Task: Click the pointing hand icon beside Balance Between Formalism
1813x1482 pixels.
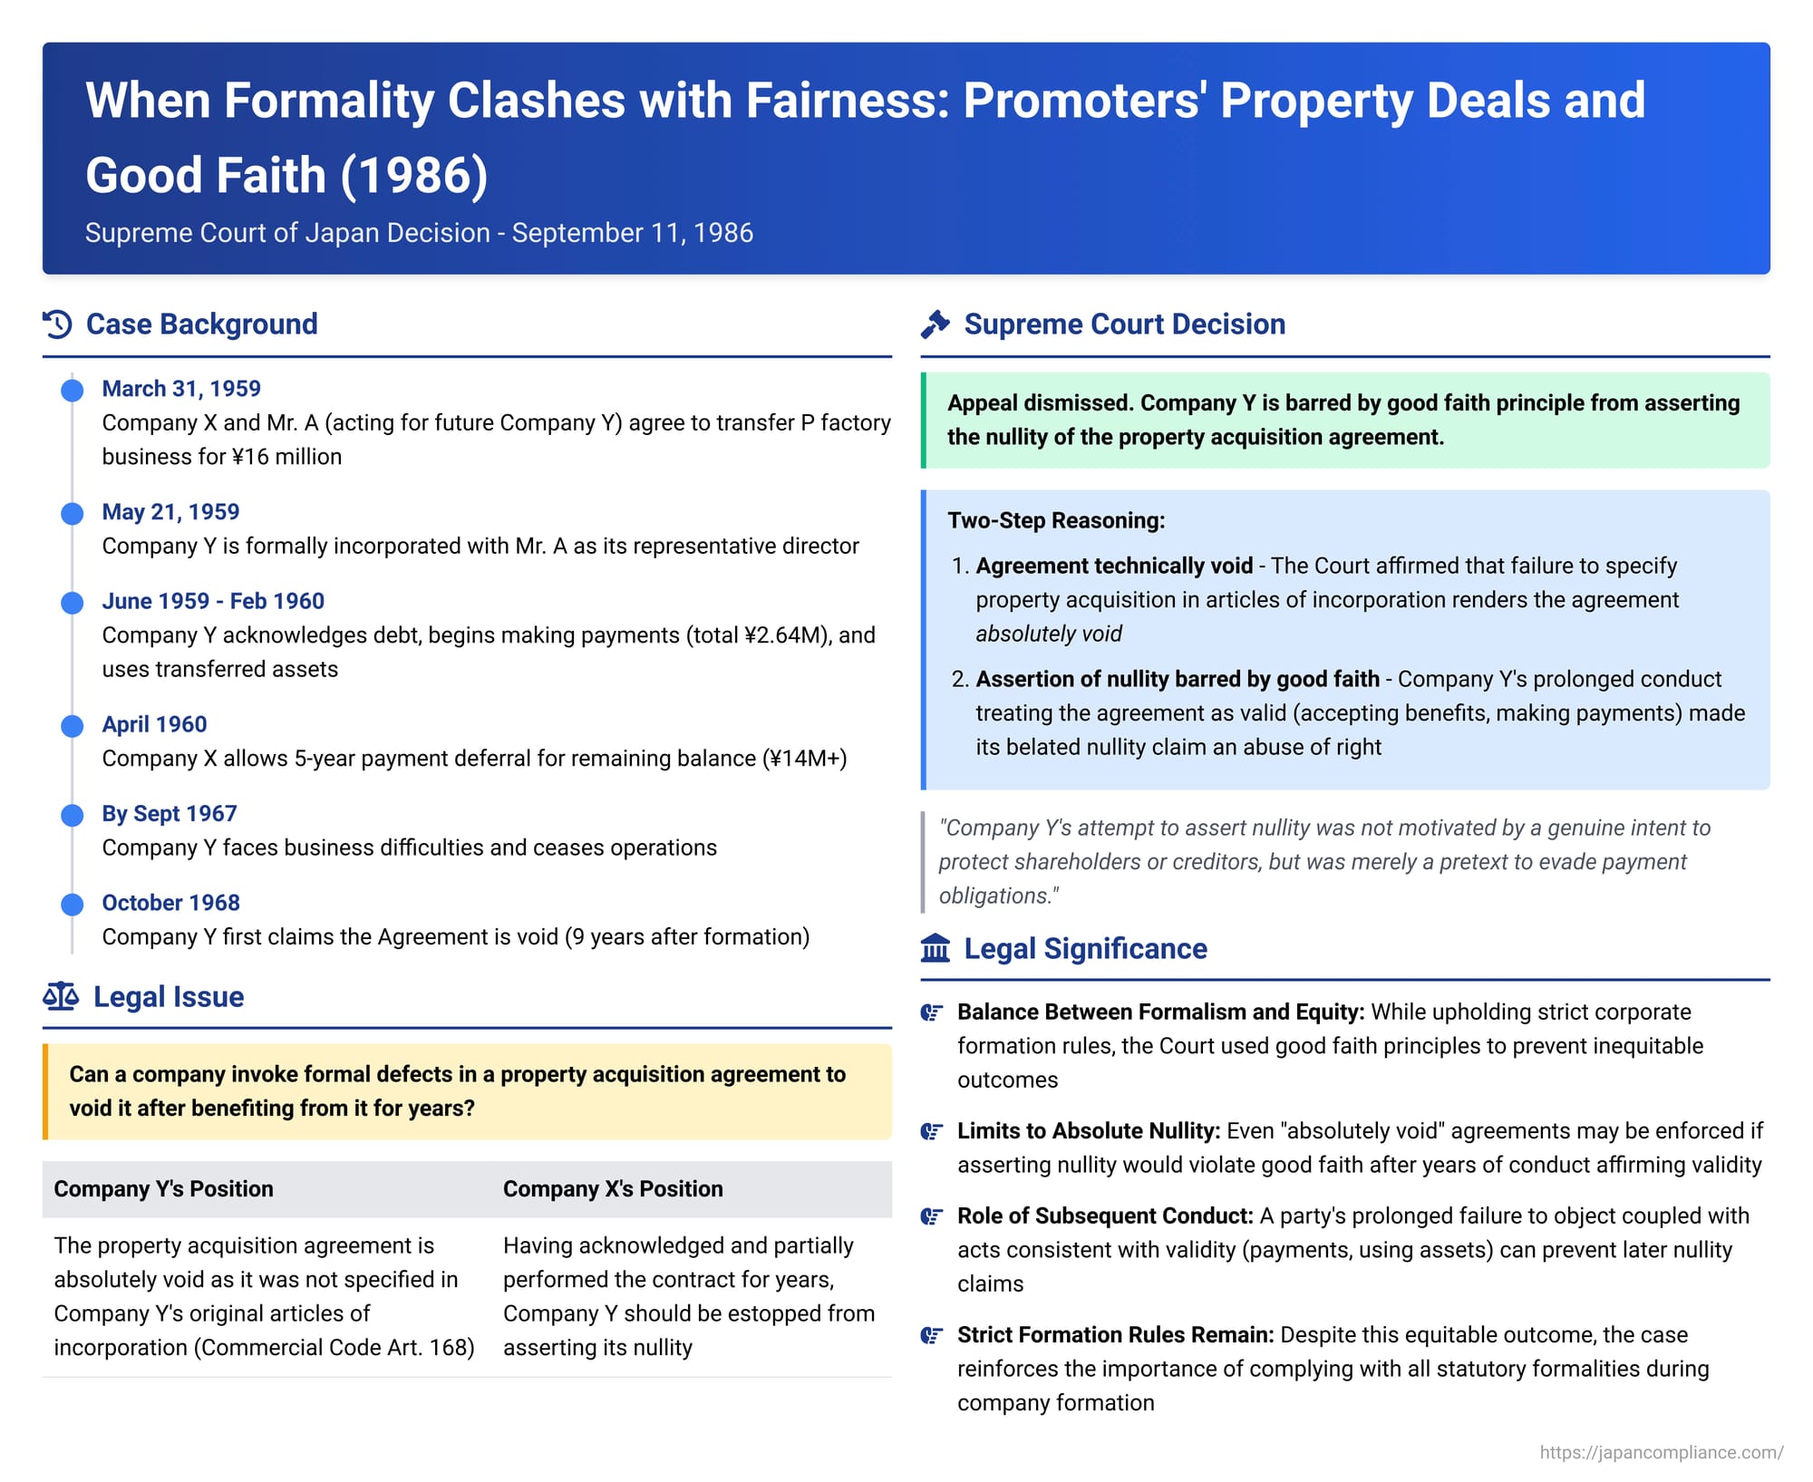Action: pos(932,1012)
